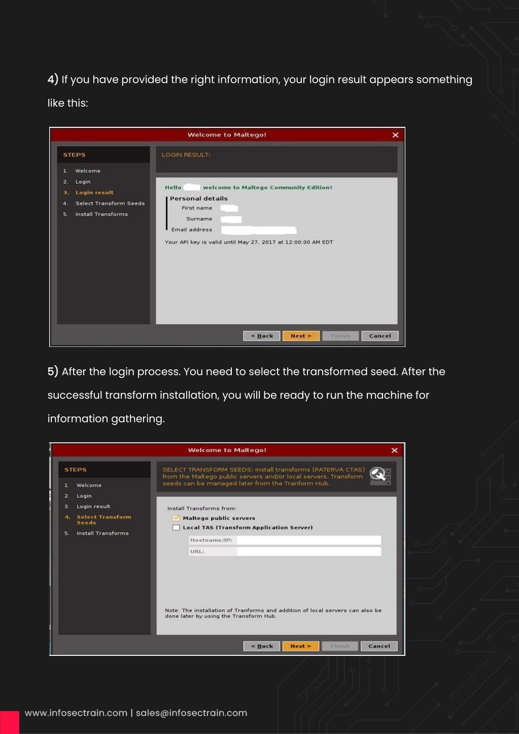Click Cancel in Login result dialog
Image resolution: width=519 pixels, height=734 pixels.
[x=380, y=336]
